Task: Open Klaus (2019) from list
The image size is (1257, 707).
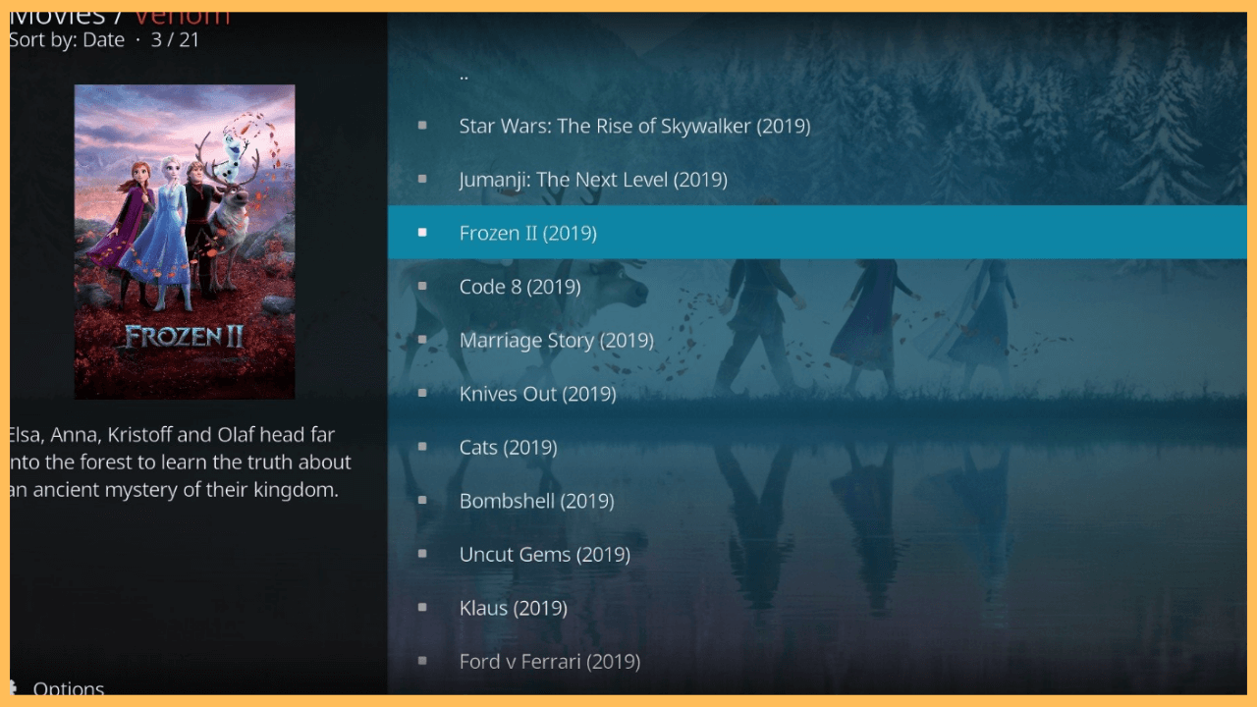Action: point(817,608)
